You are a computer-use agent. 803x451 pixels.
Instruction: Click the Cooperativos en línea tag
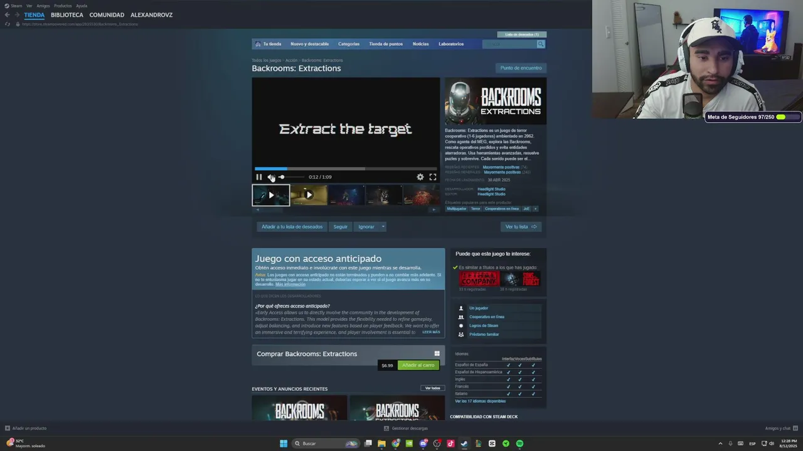coord(502,209)
